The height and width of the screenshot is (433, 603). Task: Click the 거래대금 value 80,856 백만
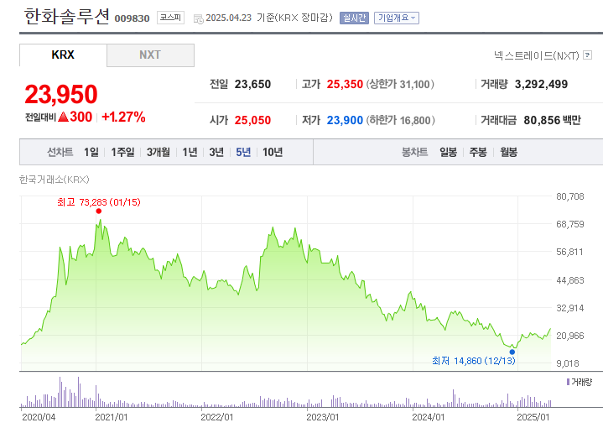click(x=552, y=121)
